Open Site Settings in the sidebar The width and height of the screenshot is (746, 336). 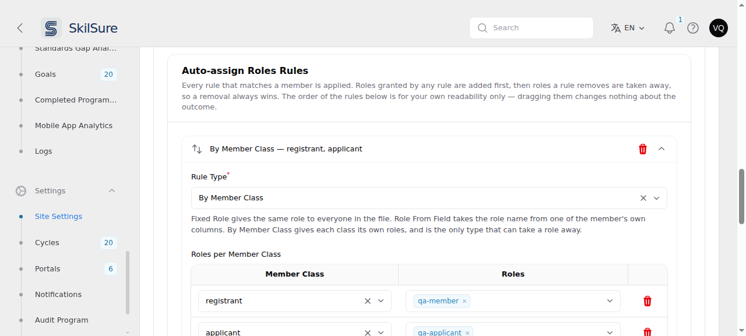tap(58, 217)
